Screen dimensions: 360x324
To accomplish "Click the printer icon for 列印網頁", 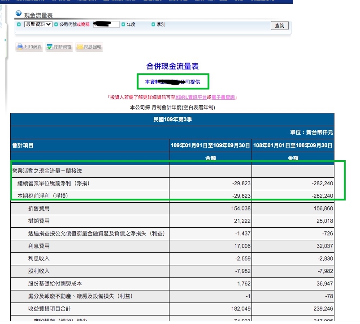I will [20, 47].
